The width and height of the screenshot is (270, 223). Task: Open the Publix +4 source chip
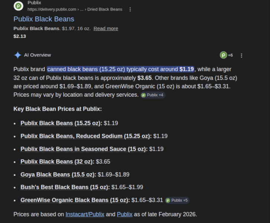(153, 95)
